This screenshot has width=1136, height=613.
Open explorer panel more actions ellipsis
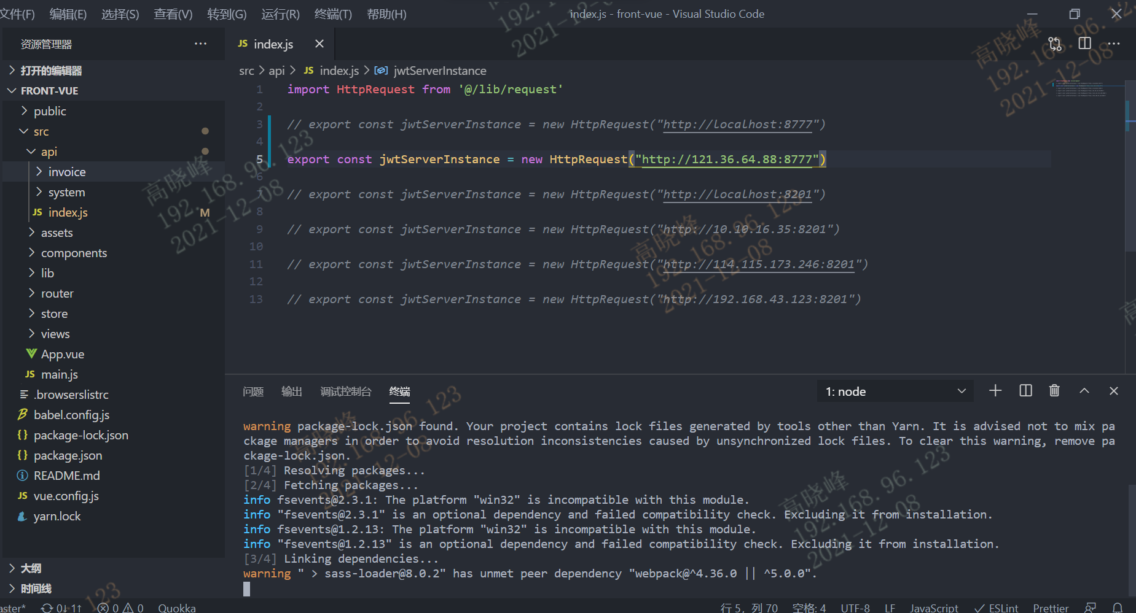(x=200, y=44)
